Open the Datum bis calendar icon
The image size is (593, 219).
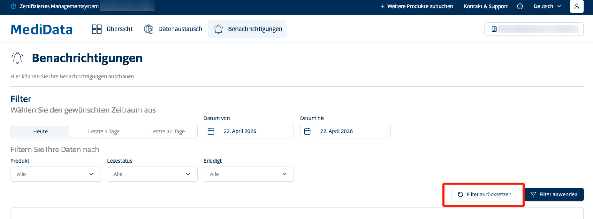pos(307,131)
